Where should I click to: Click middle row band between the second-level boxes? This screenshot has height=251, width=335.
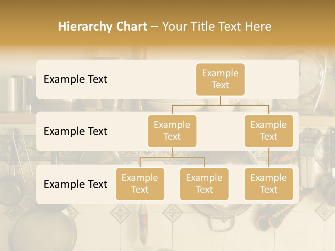pyautogui.click(x=220, y=131)
